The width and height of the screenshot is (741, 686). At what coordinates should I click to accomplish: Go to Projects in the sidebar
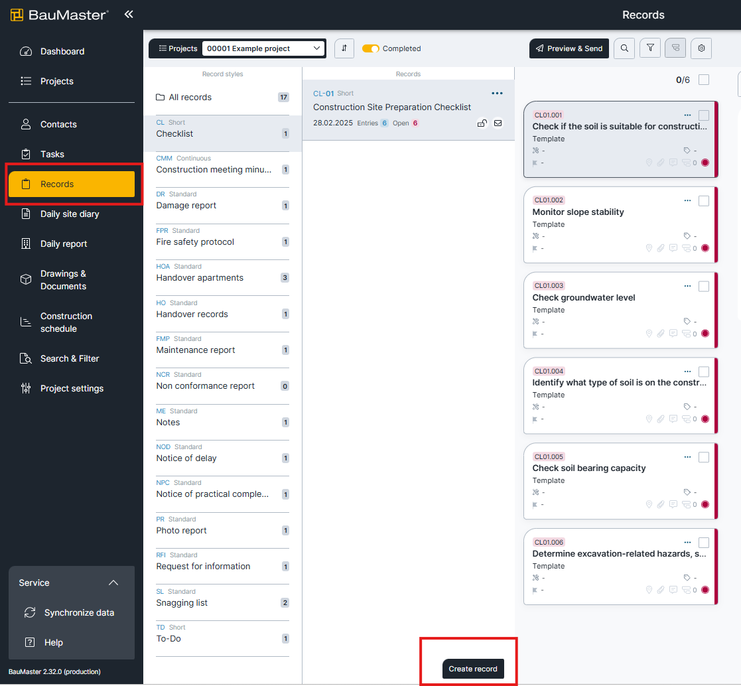click(72, 82)
